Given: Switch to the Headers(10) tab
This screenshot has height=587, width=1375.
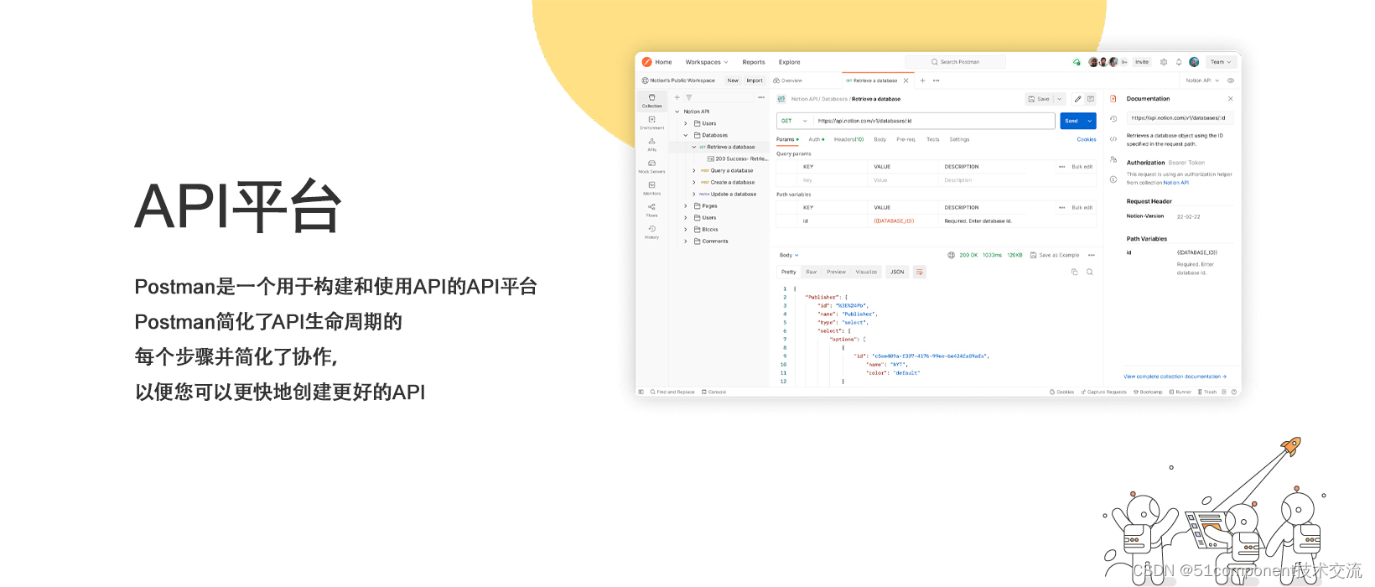Looking at the screenshot, I should tap(848, 139).
